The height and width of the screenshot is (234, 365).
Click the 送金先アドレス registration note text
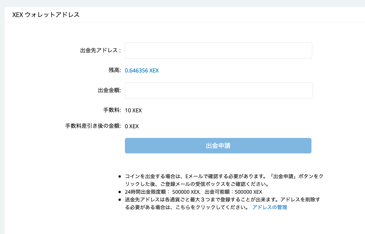point(223,203)
